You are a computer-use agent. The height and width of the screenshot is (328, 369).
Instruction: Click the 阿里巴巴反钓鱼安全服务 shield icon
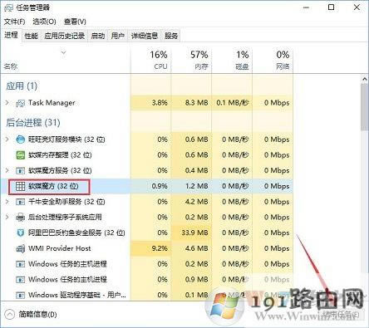[20, 233]
